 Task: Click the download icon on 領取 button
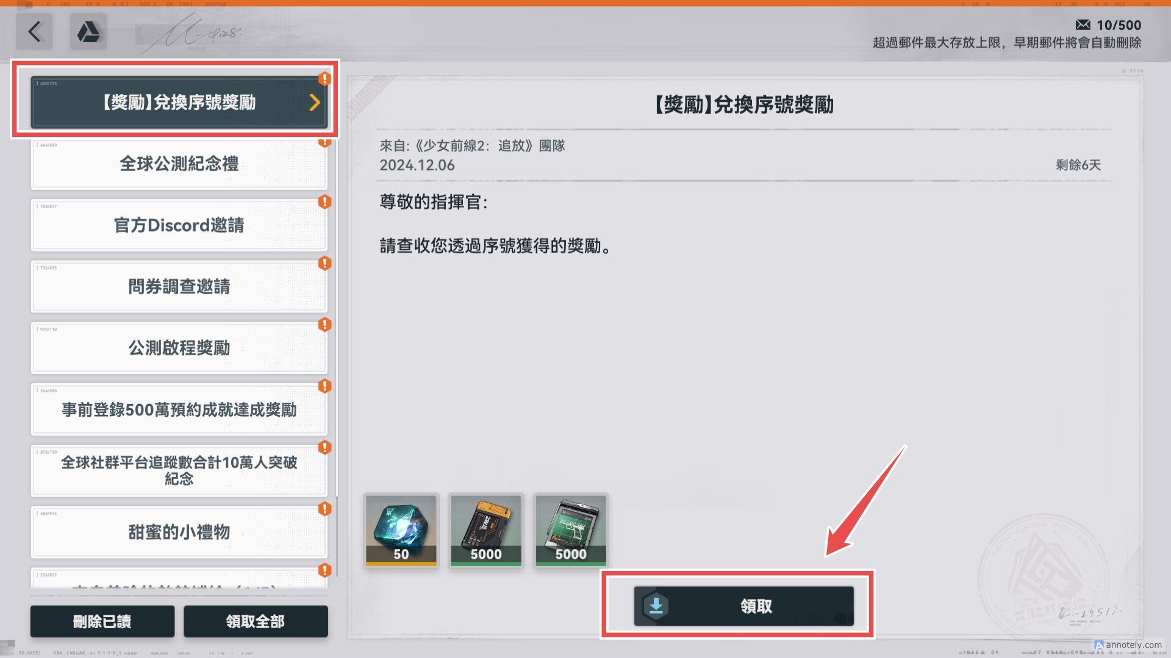(656, 606)
